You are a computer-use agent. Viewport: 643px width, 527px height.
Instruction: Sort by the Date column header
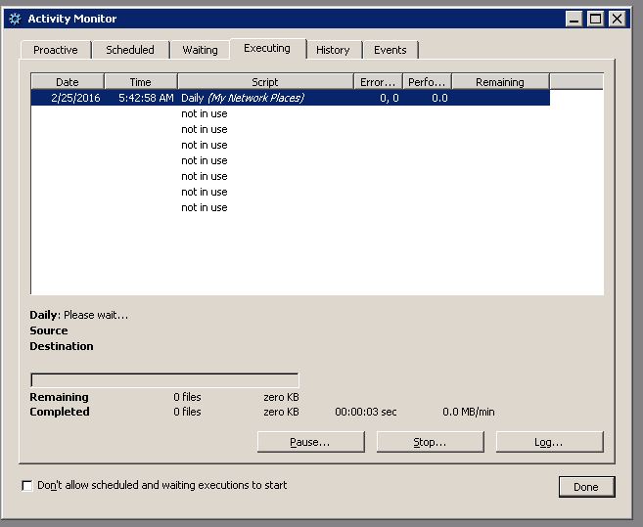click(x=68, y=82)
